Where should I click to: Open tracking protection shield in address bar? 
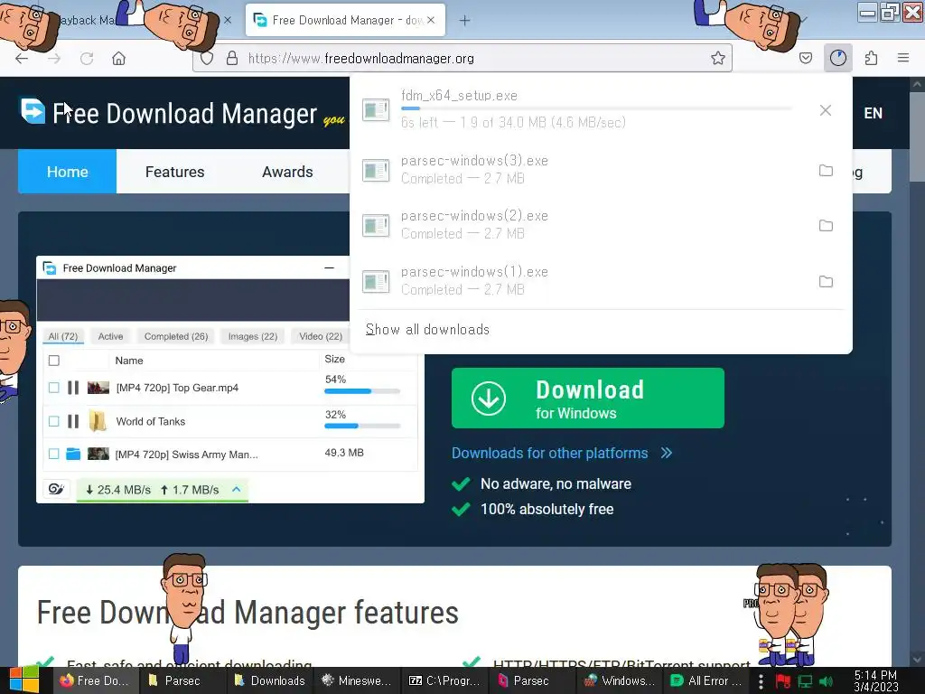point(207,59)
